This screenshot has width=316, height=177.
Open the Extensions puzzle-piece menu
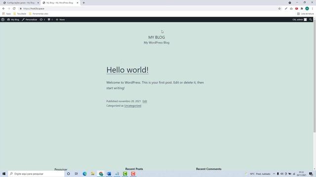tap(302, 9)
